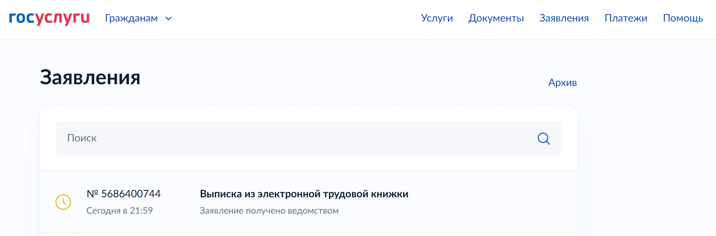Open the Помощь page

point(683,18)
